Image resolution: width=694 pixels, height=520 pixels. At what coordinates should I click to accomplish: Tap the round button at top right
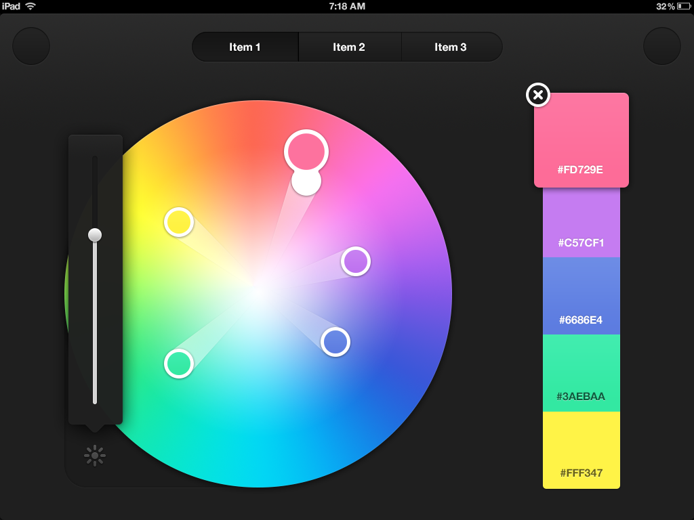(661, 46)
